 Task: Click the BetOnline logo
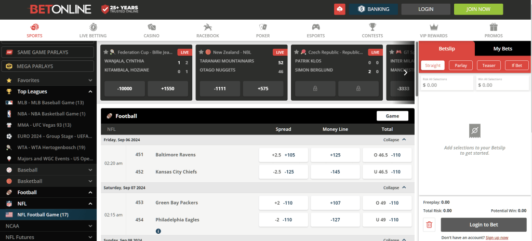(x=60, y=9)
